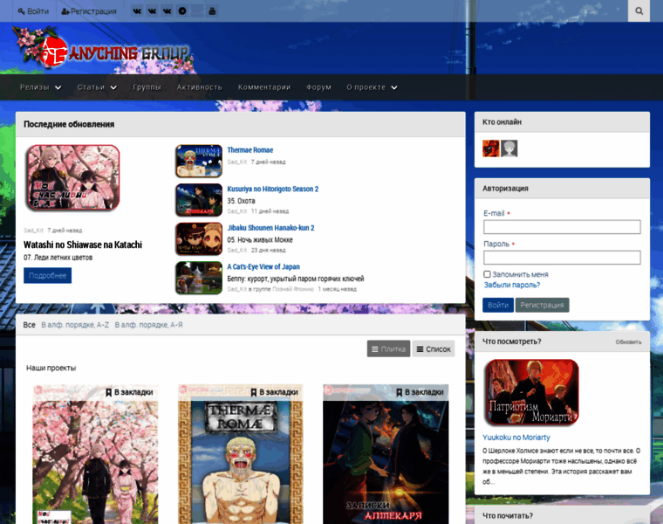The image size is (663, 524).
Task: Click the first VK social icon
Action: (x=137, y=11)
